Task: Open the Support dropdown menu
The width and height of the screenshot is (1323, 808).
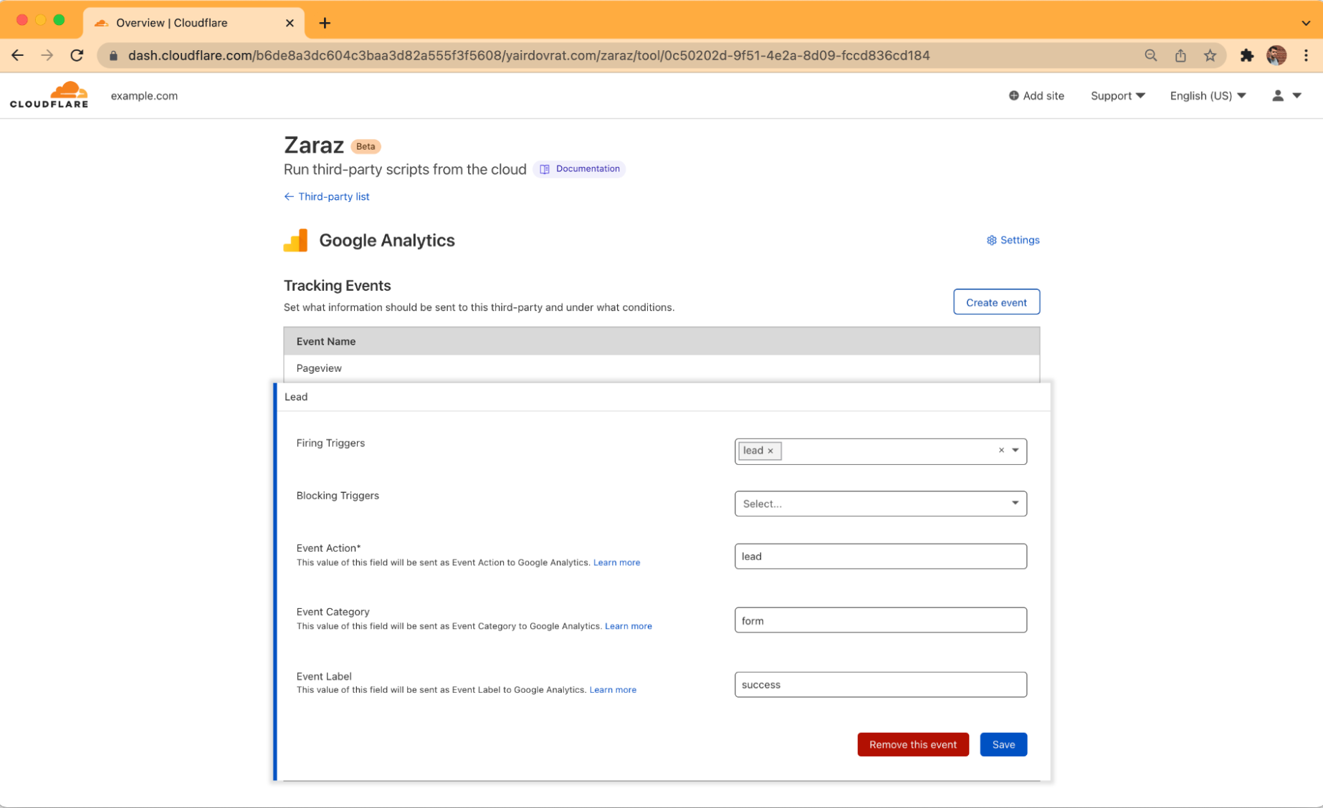Action: click(1117, 95)
